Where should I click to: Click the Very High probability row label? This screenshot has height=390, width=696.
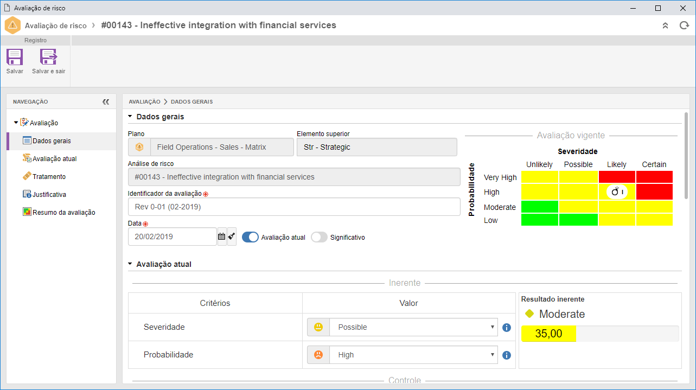[500, 177]
